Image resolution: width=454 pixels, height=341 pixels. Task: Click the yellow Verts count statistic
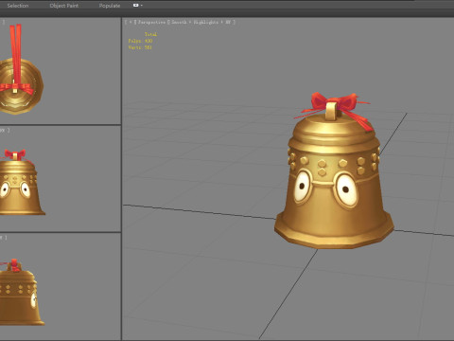140,47
